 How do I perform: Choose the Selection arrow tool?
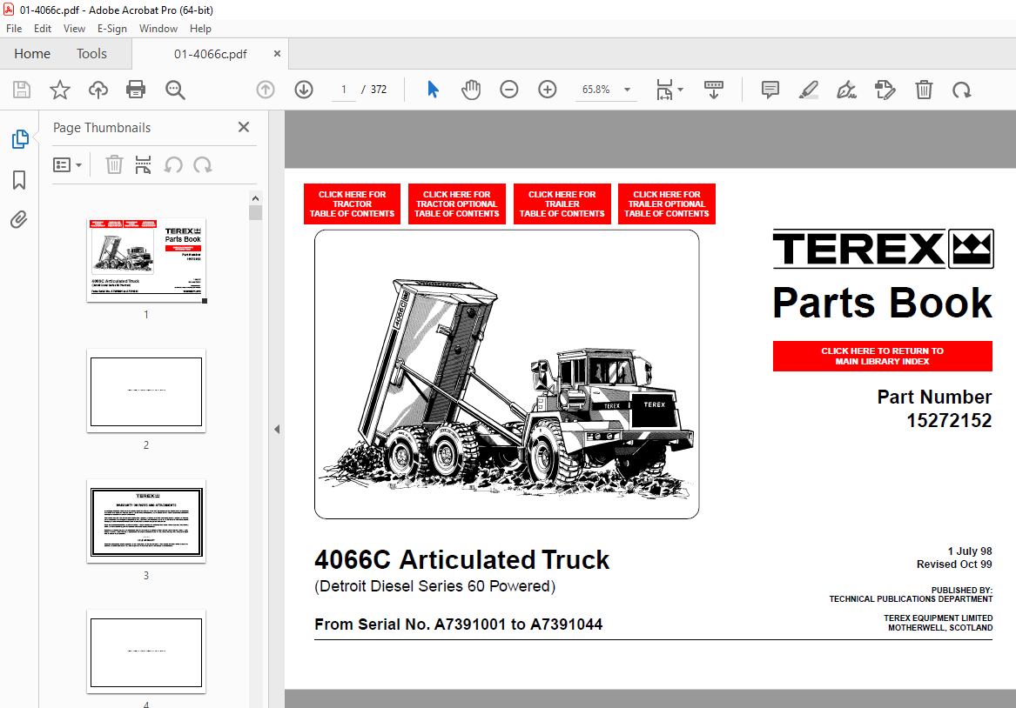[433, 90]
